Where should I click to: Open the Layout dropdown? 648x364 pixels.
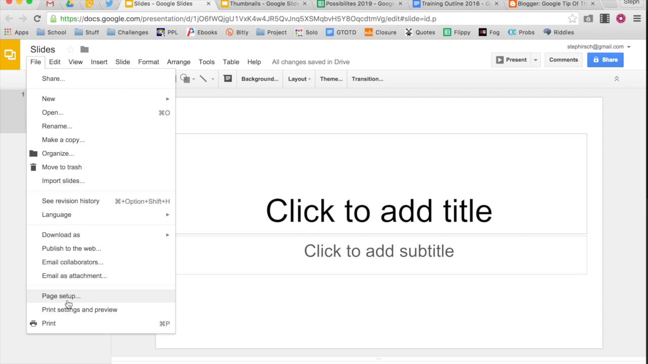click(x=299, y=79)
